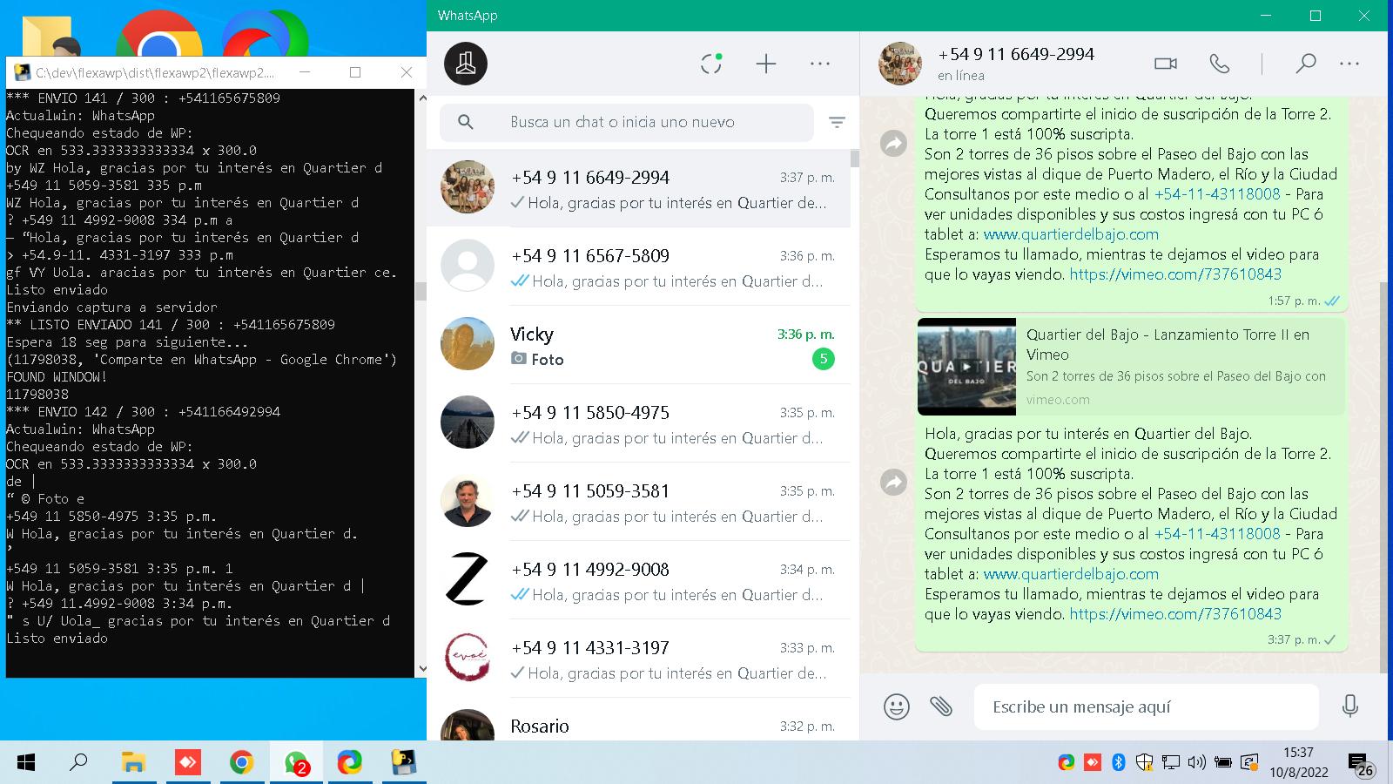
Task: Open Microsoft Edge from the taskbar
Action: pos(350,763)
